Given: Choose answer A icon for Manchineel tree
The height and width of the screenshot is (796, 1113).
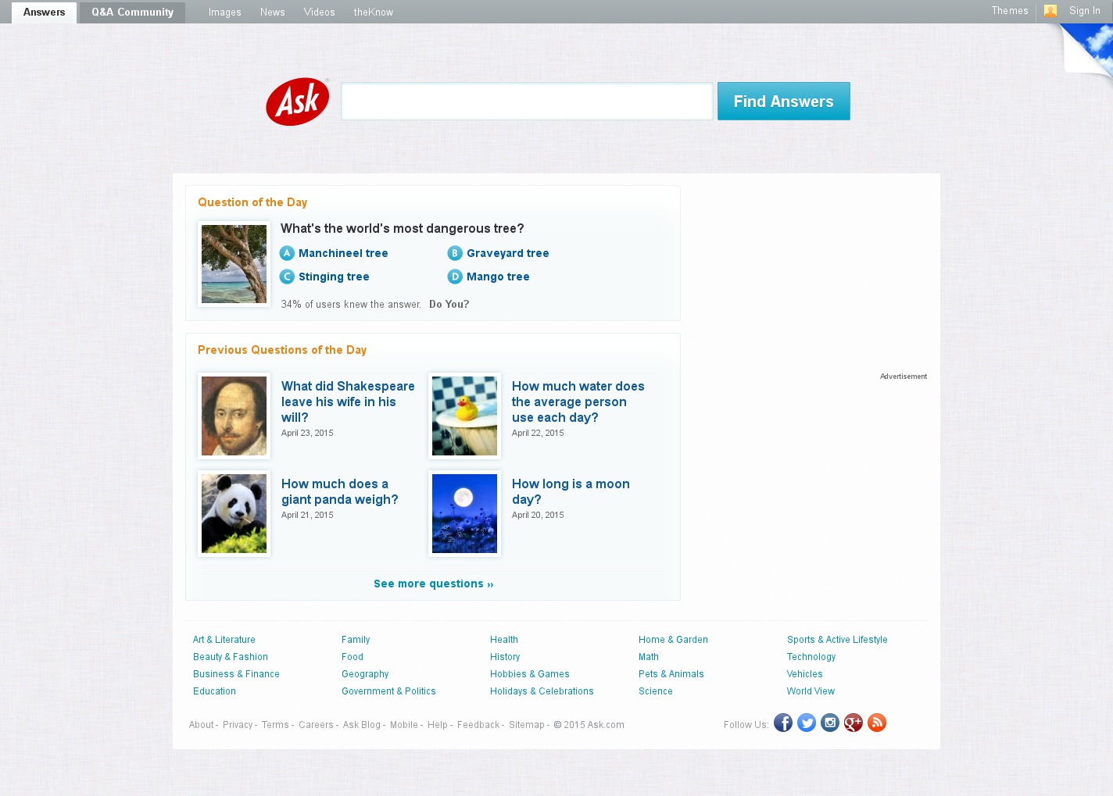Looking at the screenshot, I should coord(288,253).
